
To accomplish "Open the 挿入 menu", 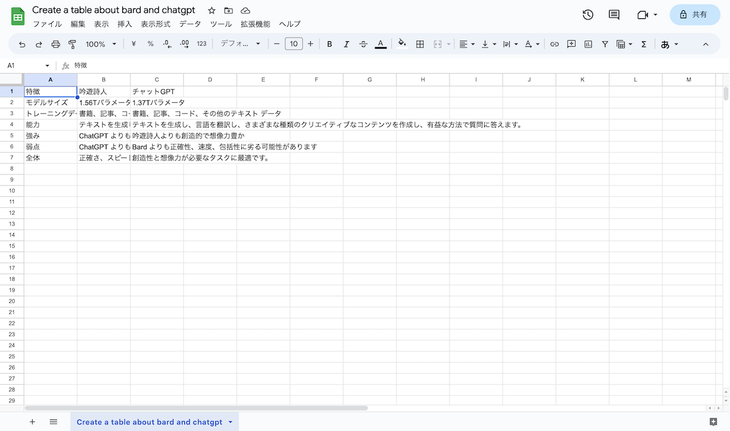I will click(125, 24).
